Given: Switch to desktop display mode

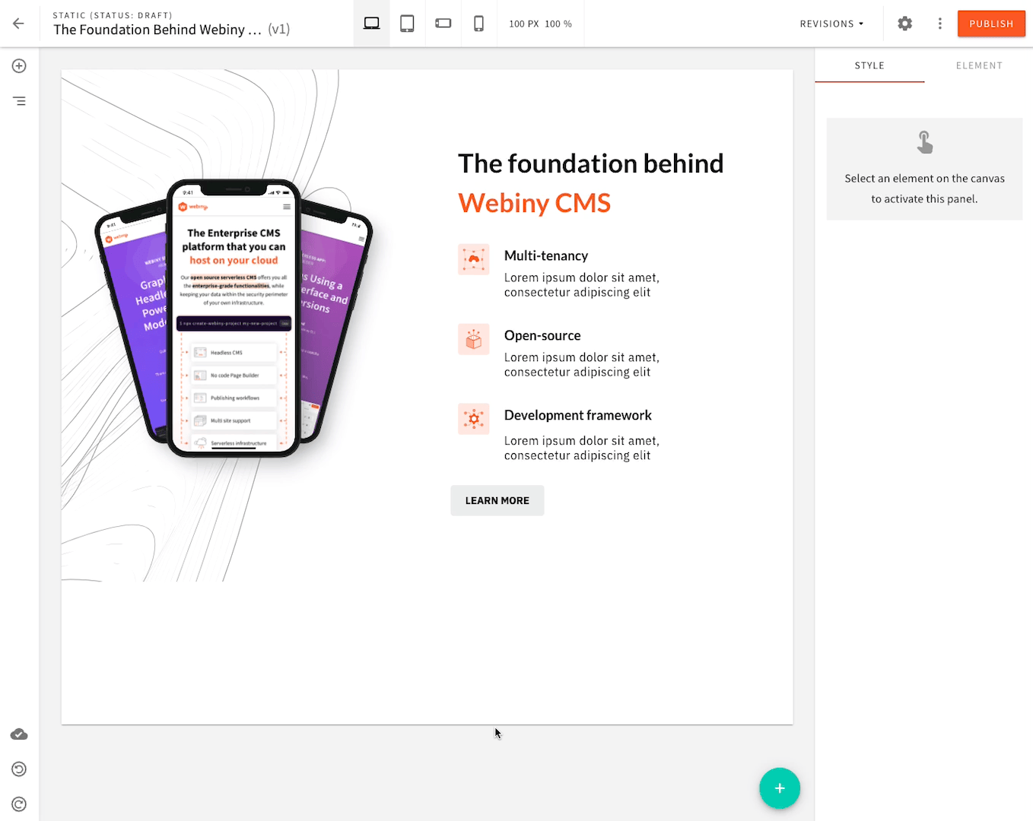Looking at the screenshot, I should (x=371, y=24).
